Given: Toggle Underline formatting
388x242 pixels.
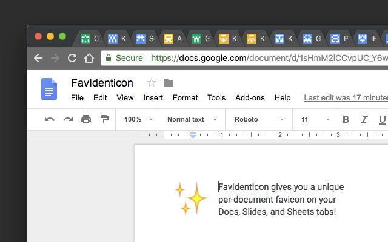Looking at the screenshot, I should [383, 120].
